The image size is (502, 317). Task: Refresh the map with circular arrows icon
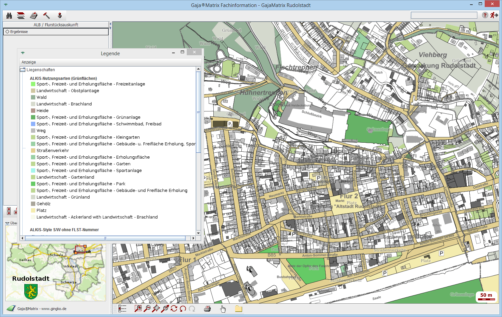(174, 309)
